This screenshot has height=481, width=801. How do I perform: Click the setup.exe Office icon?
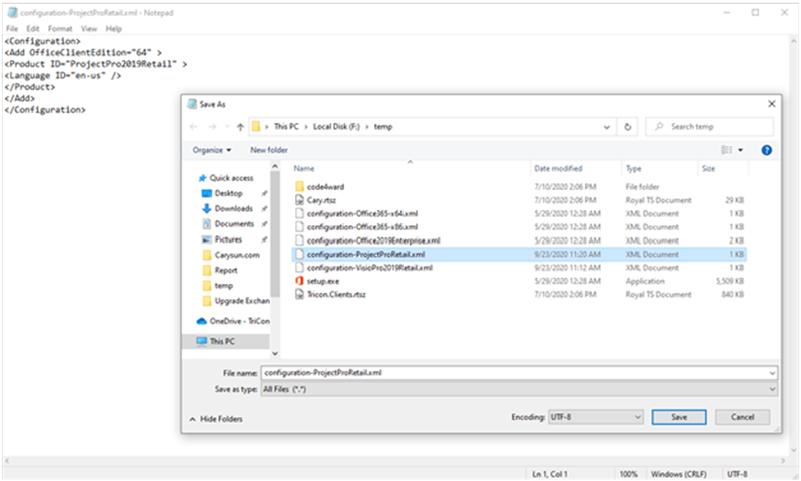(x=300, y=281)
